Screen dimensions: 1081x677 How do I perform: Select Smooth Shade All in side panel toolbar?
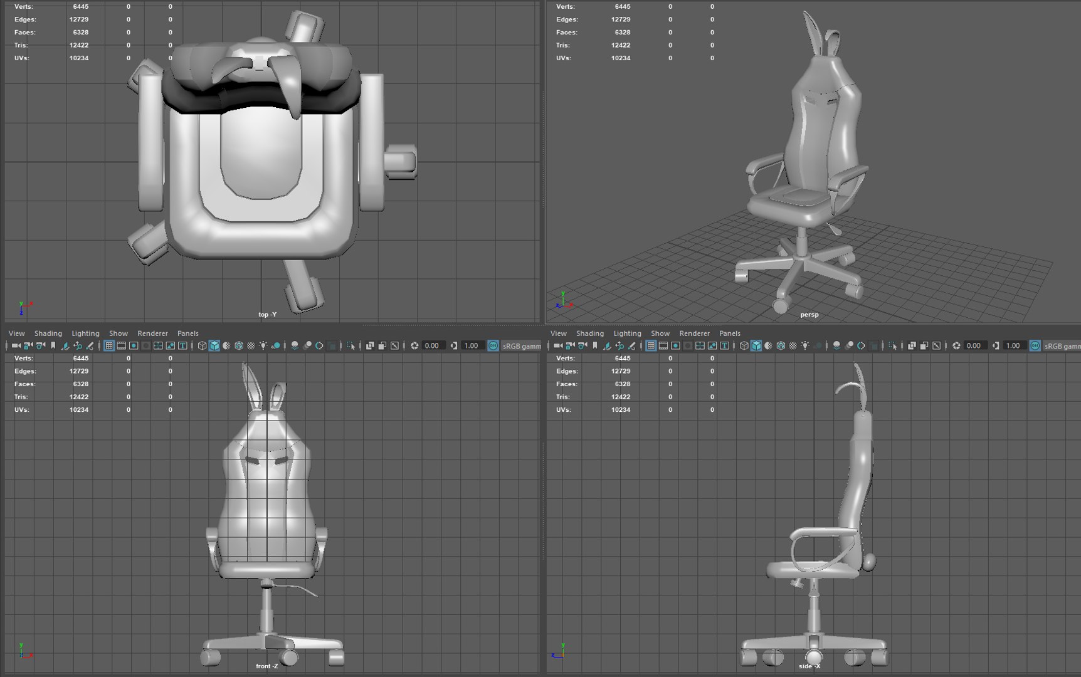click(x=756, y=345)
